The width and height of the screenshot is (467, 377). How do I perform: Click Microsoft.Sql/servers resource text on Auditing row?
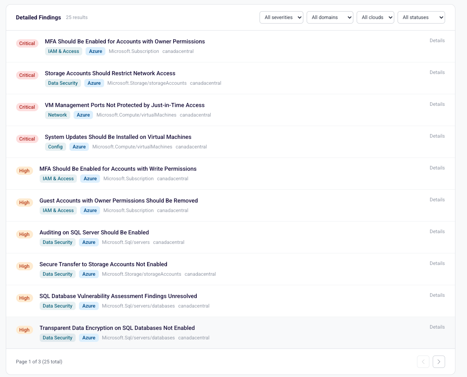(x=126, y=242)
